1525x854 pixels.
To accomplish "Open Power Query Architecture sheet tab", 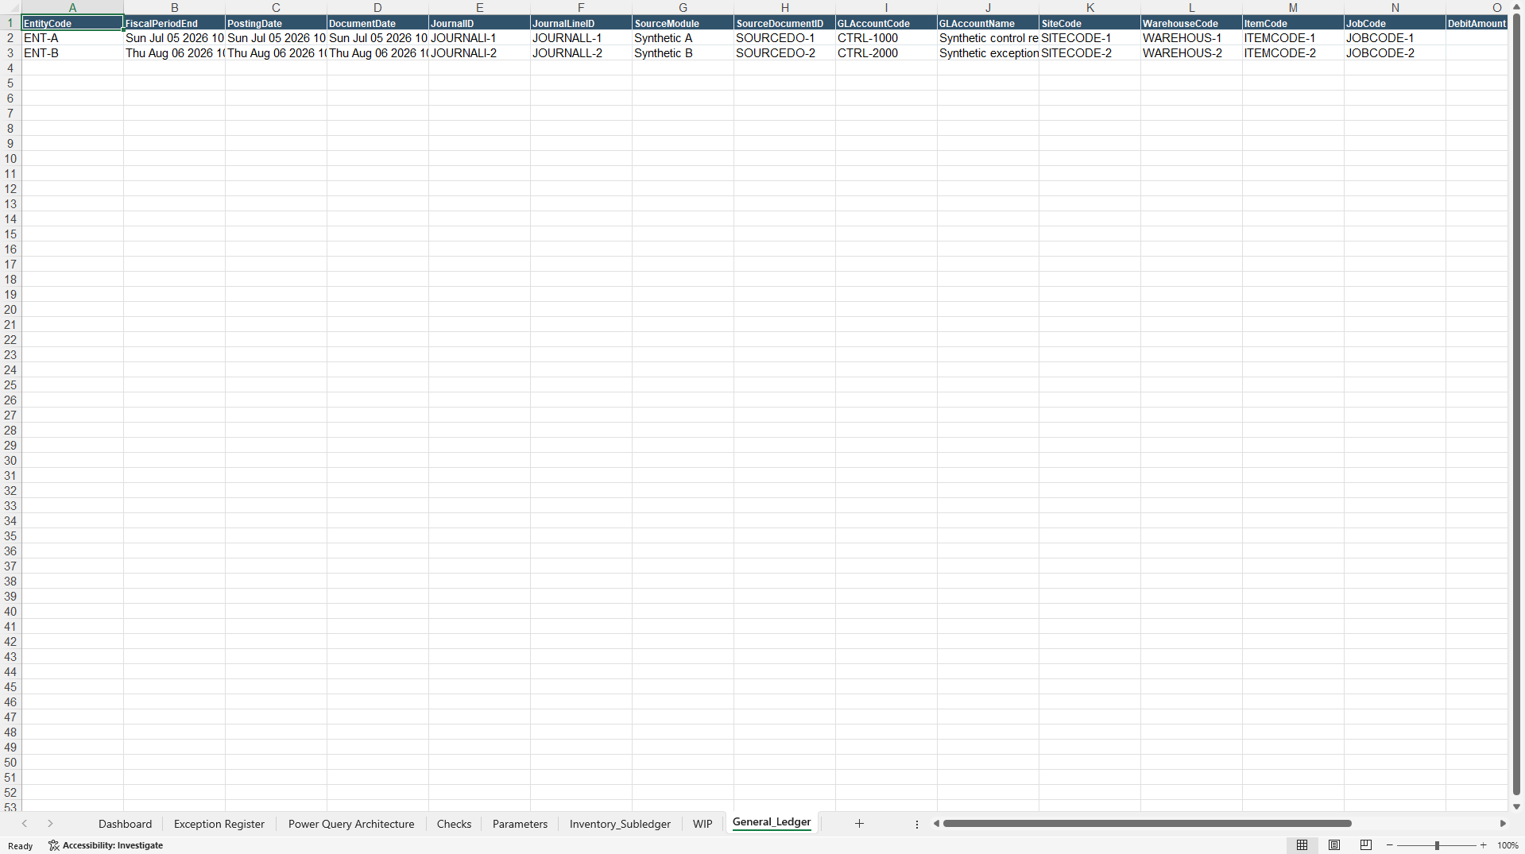I will (351, 824).
